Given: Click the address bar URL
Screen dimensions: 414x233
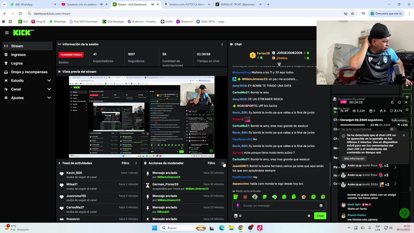Looking at the screenshot, I should click(52, 14).
